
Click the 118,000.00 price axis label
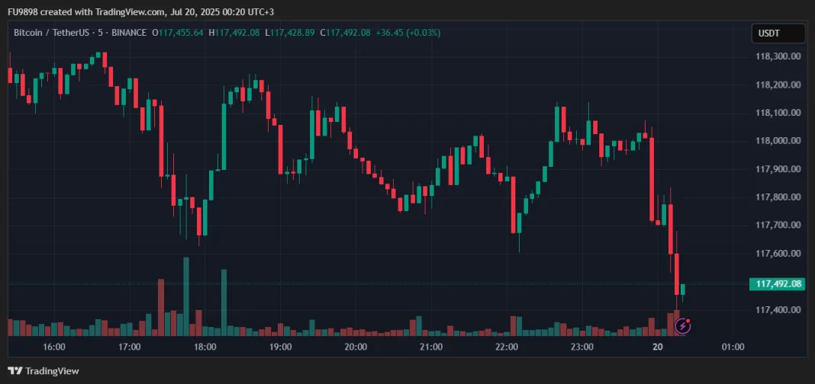(778, 141)
